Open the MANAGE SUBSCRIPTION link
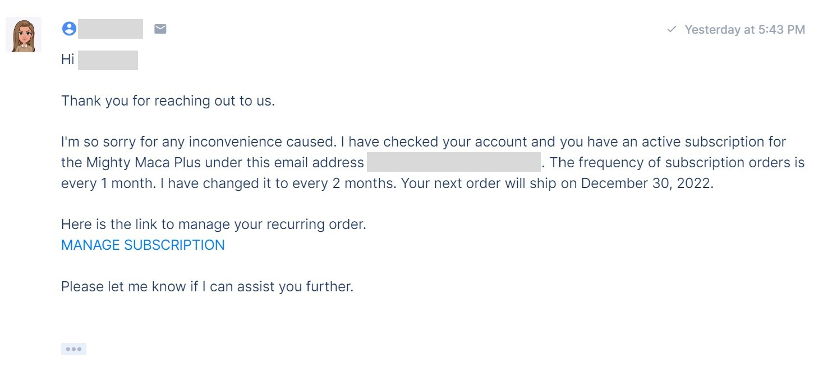837x389 pixels. coord(143,245)
